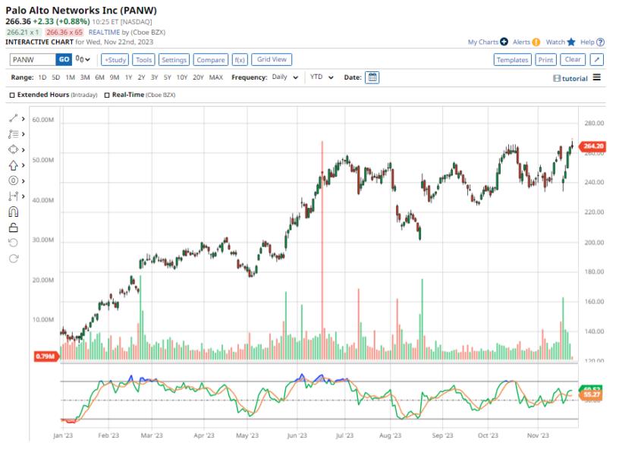Switch to Grid View
This screenshot has width=619, height=455.
click(x=272, y=60)
